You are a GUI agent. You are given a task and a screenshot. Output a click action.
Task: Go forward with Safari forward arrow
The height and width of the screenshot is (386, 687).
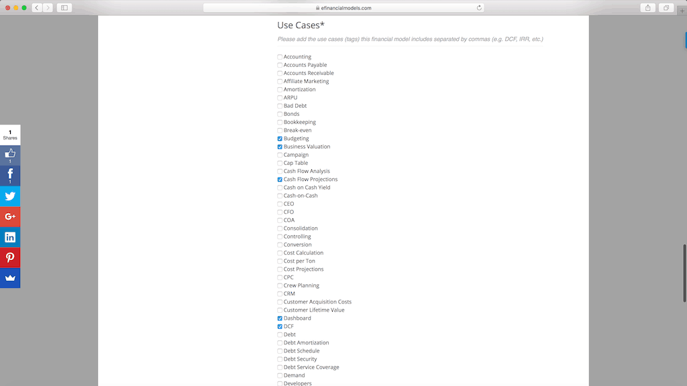click(48, 7)
